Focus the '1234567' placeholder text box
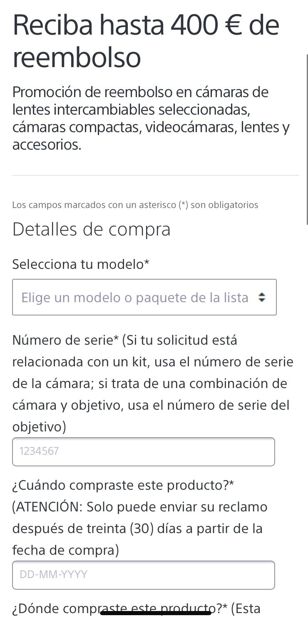The height and width of the screenshot is (621, 308). pos(144,451)
